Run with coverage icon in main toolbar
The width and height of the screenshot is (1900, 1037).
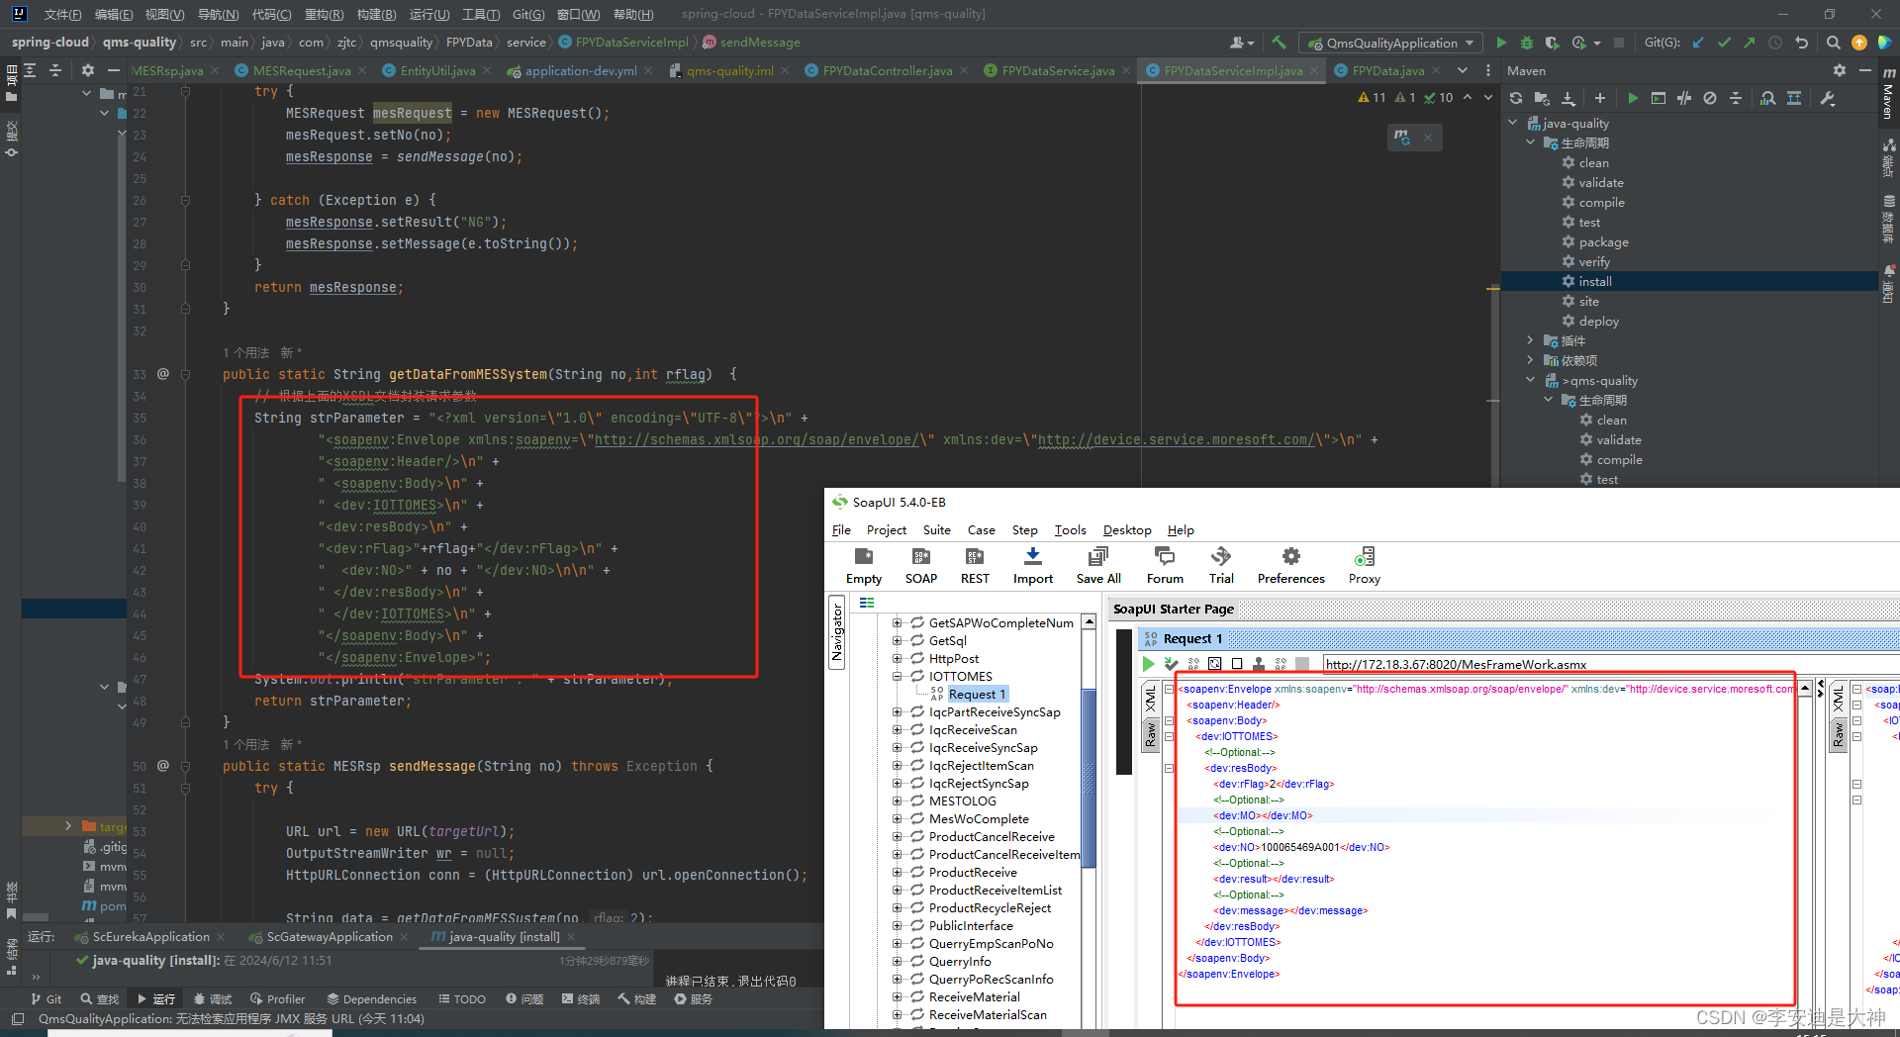(1552, 43)
